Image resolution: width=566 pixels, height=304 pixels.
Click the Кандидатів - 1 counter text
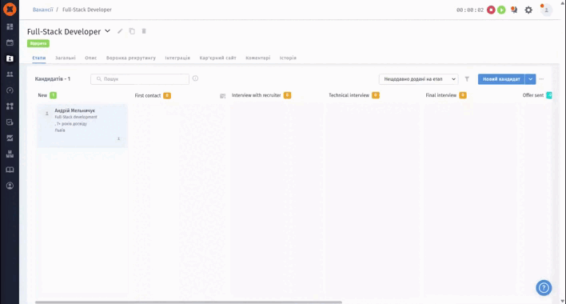click(53, 78)
